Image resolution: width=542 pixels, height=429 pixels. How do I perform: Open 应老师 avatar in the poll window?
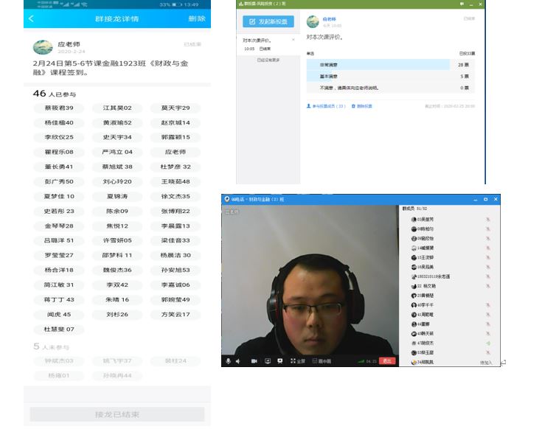tap(313, 22)
